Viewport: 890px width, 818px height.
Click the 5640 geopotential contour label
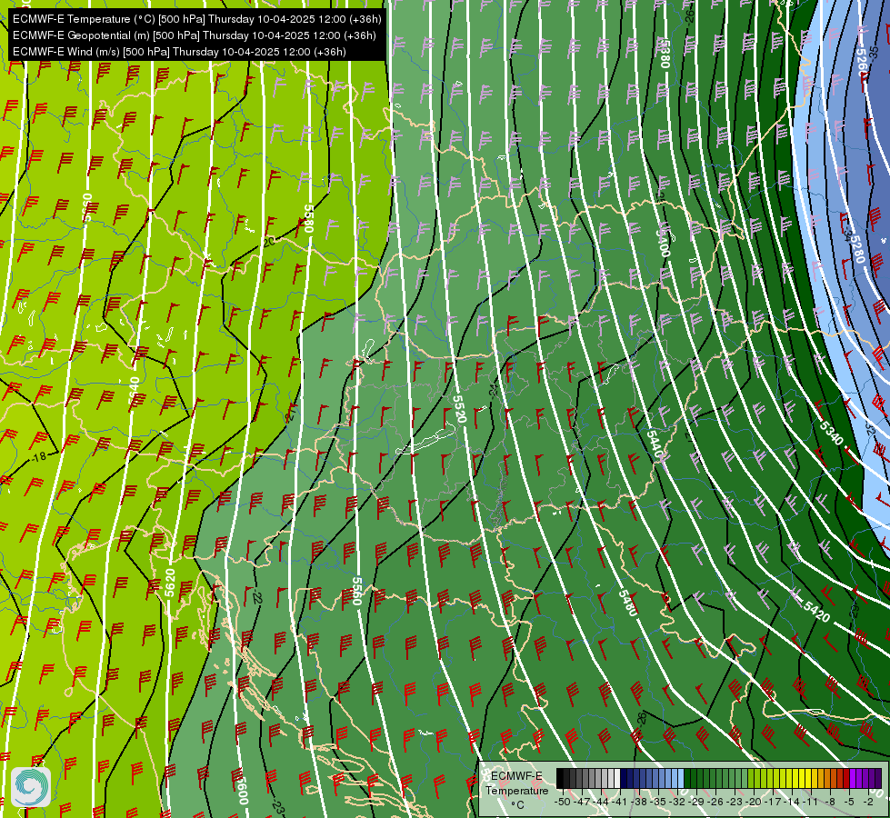[x=135, y=392]
